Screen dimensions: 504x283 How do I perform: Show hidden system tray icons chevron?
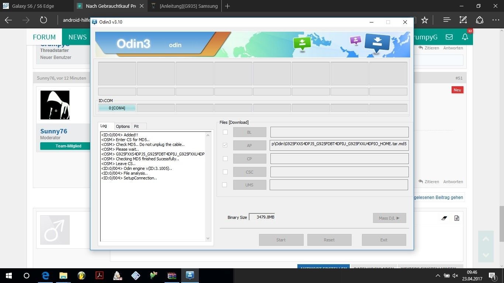point(438,276)
